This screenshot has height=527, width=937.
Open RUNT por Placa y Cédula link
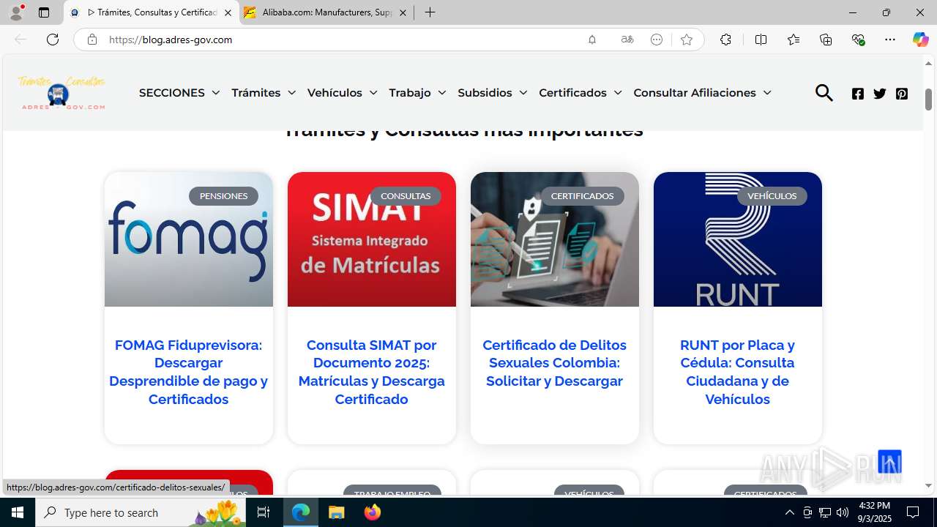(x=737, y=372)
